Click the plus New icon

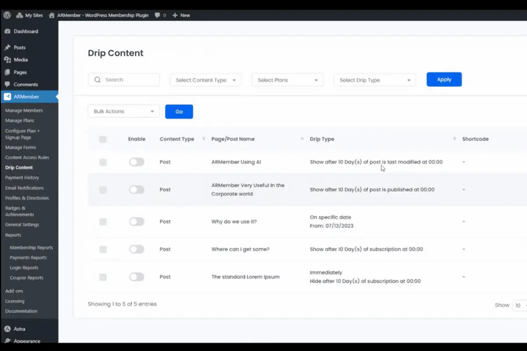pos(175,15)
